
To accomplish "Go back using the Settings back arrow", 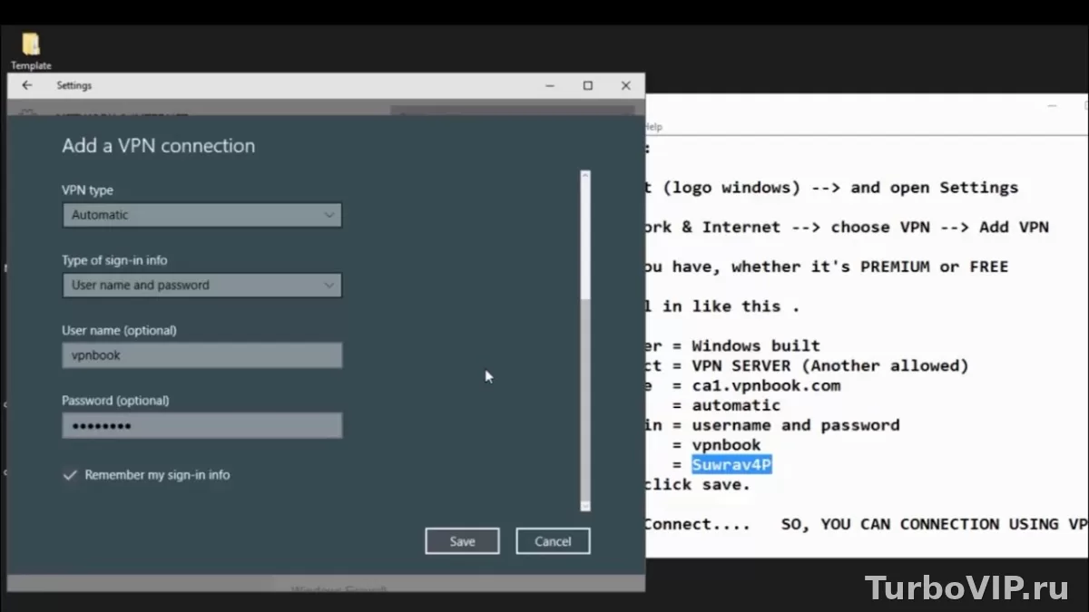I will [x=27, y=85].
